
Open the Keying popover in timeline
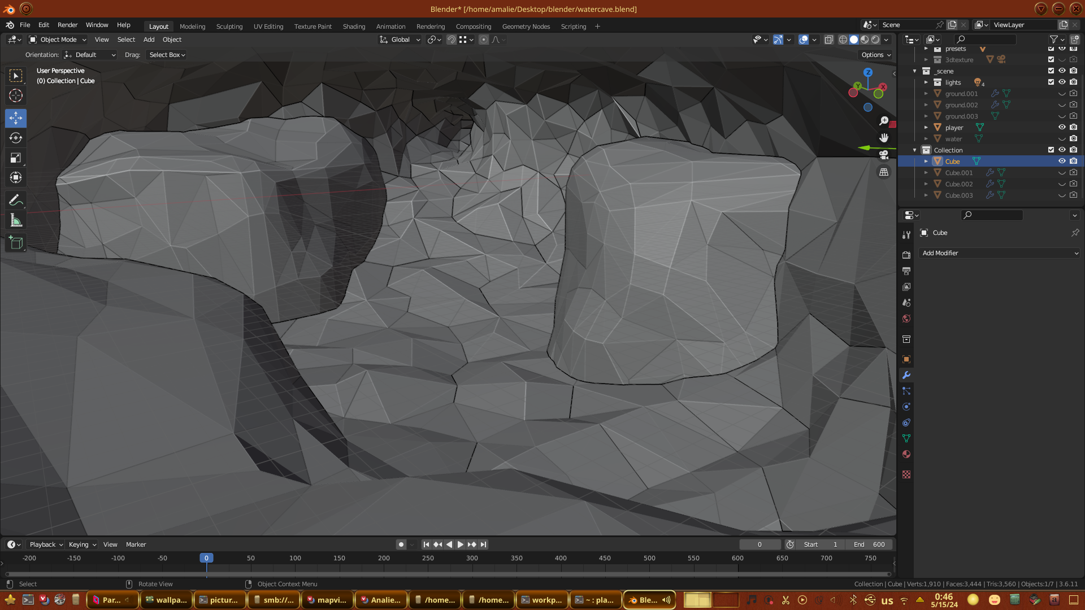[82, 544]
